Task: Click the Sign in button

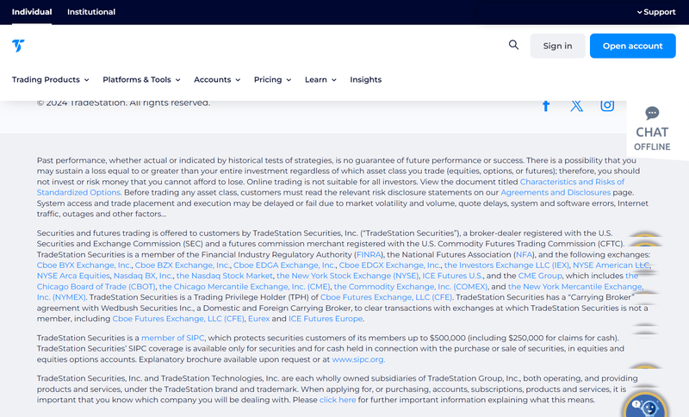Action: [557, 46]
